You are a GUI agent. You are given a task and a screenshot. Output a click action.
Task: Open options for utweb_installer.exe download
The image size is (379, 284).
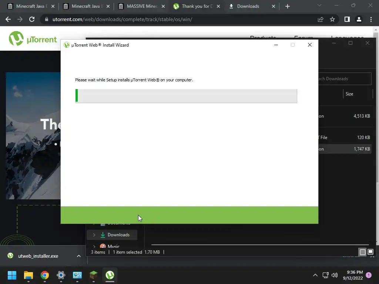pyautogui.click(x=79, y=256)
